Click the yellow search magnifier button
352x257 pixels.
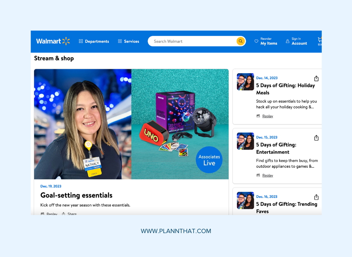[240, 41]
